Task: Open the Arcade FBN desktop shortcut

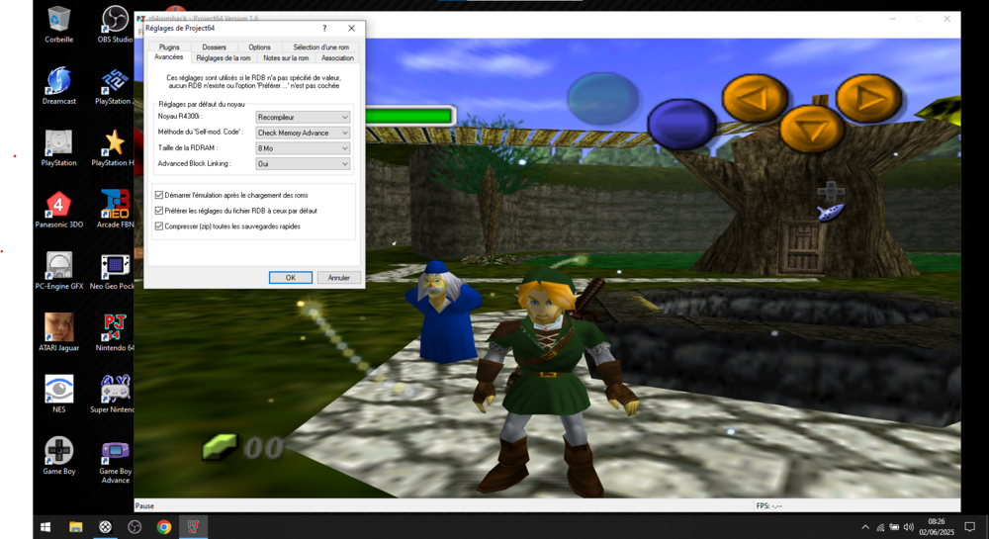Action: pos(115,205)
